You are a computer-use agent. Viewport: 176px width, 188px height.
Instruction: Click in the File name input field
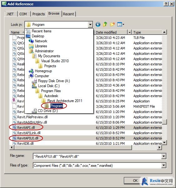[x=97, y=156]
